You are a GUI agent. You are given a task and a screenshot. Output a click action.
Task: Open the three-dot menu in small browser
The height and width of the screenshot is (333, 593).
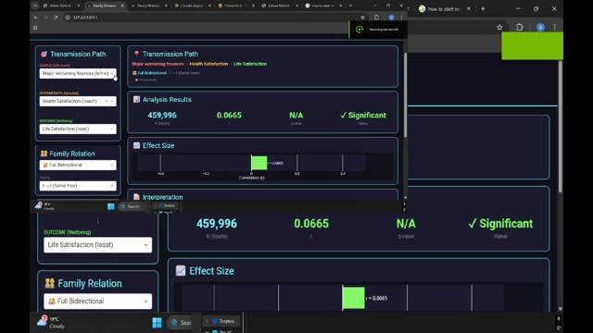pos(401,18)
